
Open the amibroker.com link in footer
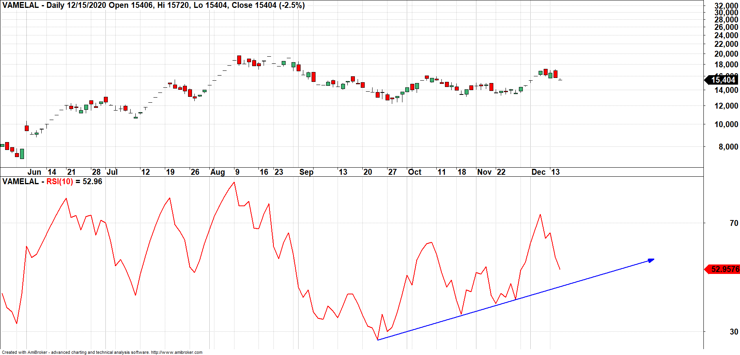[177, 352]
